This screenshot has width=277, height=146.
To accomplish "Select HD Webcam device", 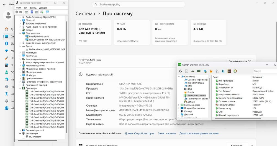I will (x=35, y=137).
